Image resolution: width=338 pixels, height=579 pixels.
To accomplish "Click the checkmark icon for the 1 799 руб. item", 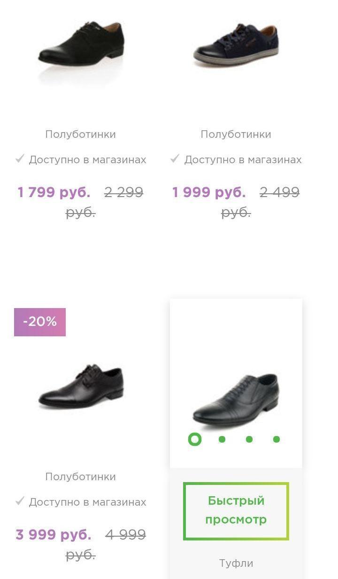I will tap(20, 159).
